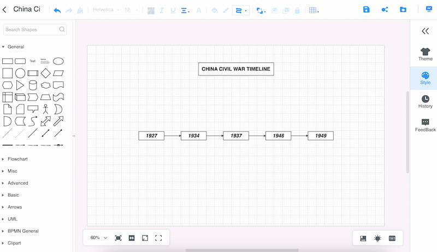Select the actor stick figure shape
This screenshot has width=437, height=252.
(46, 109)
